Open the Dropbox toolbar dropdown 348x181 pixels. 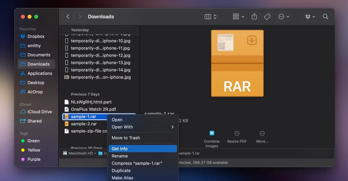pos(310,17)
